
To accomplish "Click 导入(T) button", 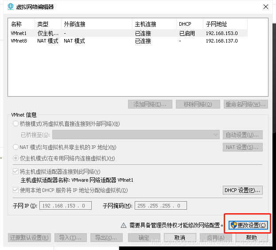I will [x=70, y=238].
